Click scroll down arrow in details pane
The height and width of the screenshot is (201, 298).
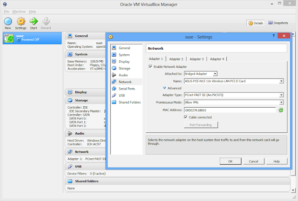(293, 190)
